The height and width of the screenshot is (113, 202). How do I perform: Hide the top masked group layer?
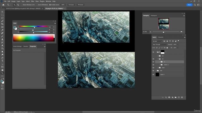point(153,52)
